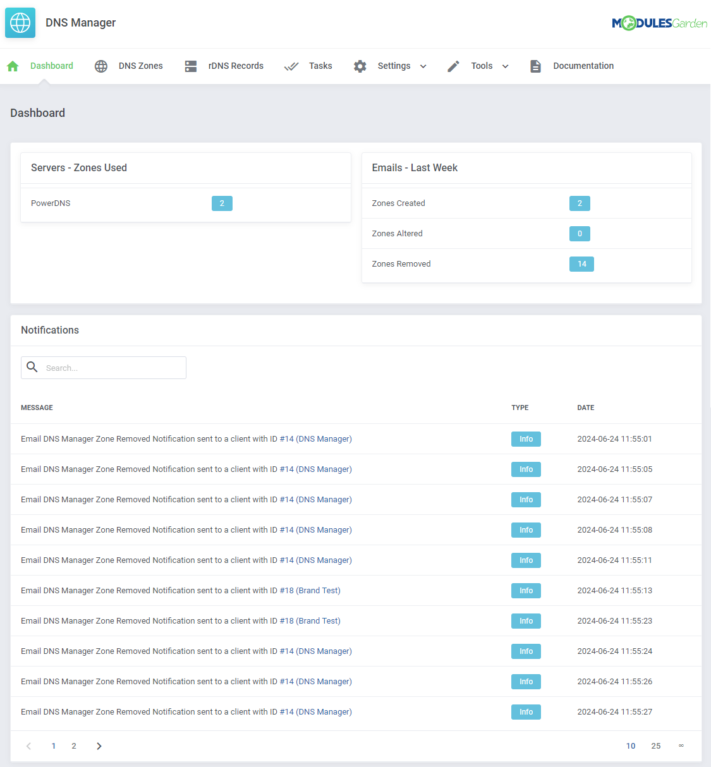This screenshot has width=711, height=767.
Task: Click Info badge in 11:55:01 row
Action: tap(526, 439)
